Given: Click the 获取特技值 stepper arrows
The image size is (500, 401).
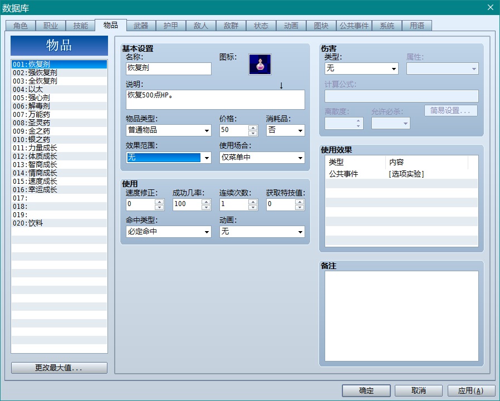Looking at the screenshot, I should [x=300, y=204].
